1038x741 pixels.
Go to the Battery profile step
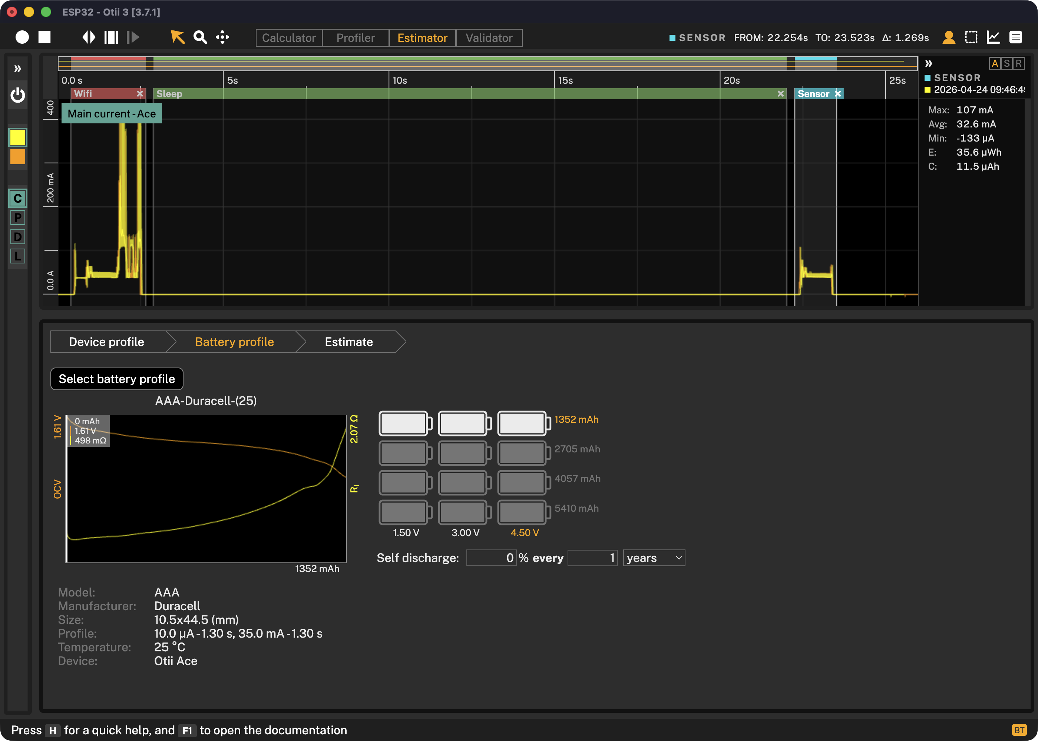pyautogui.click(x=234, y=342)
